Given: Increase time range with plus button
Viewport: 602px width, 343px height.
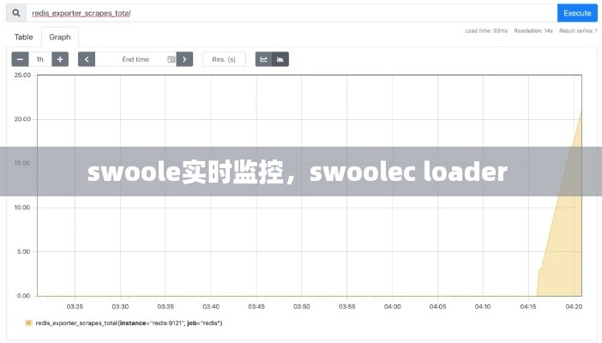Looking at the screenshot, I should [60, 59].
